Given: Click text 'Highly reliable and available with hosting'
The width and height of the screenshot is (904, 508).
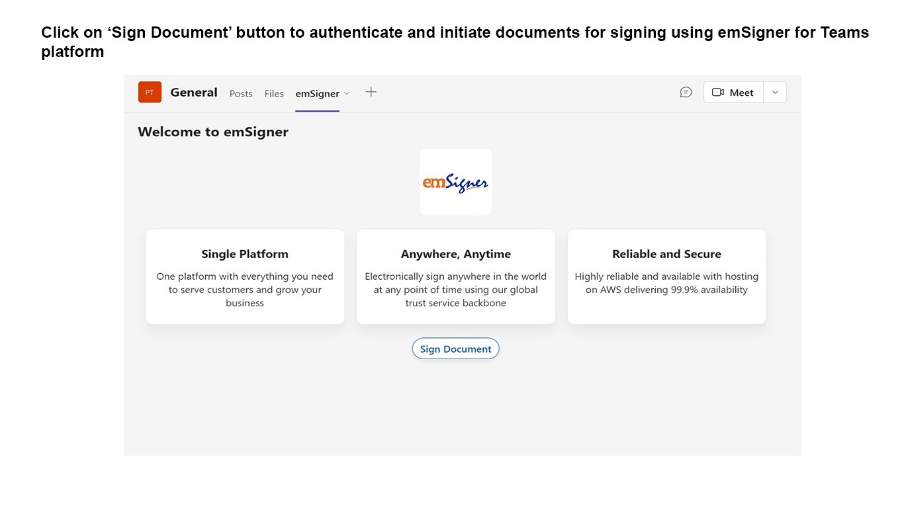Looking at the screenshot, I should coord(666,276).
